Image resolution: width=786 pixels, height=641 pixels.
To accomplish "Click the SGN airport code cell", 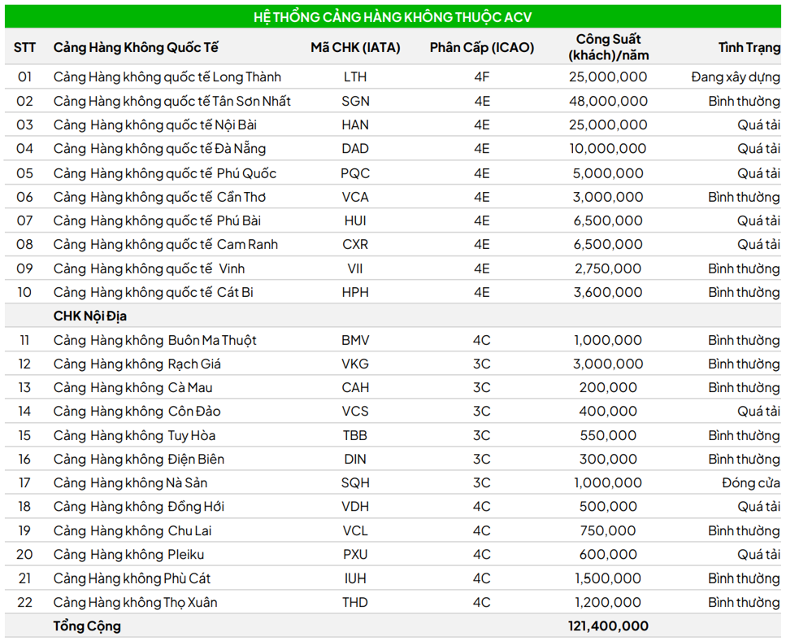I will [x=355, y=102].
